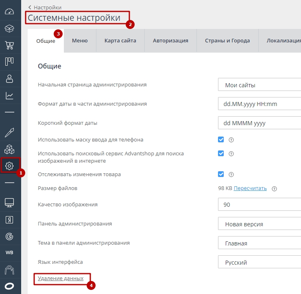Screen dimensions: 301x294
Task: Open the Yandex channel icon in sidebar
Action: (x=9, y=219)
